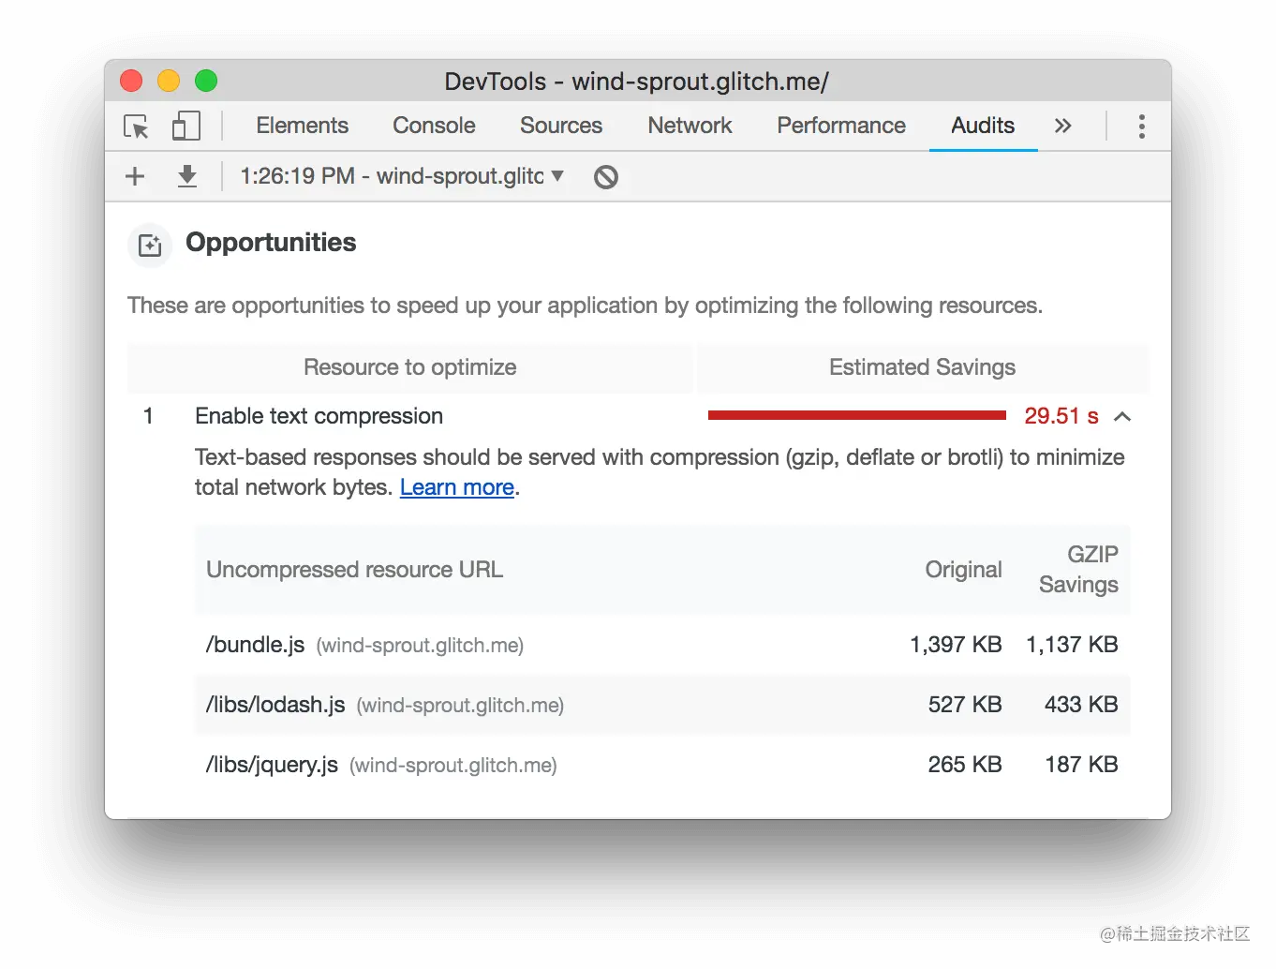Follow the Learn more link
This screenshot has height=969, width=1276.
(x=457, y=487)
